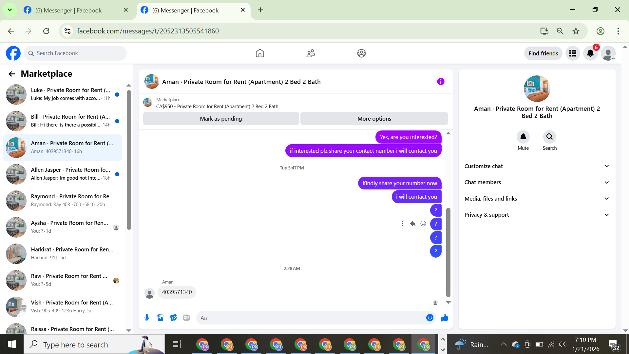
Task: Click the Find friends button
Action: (543, 53)
